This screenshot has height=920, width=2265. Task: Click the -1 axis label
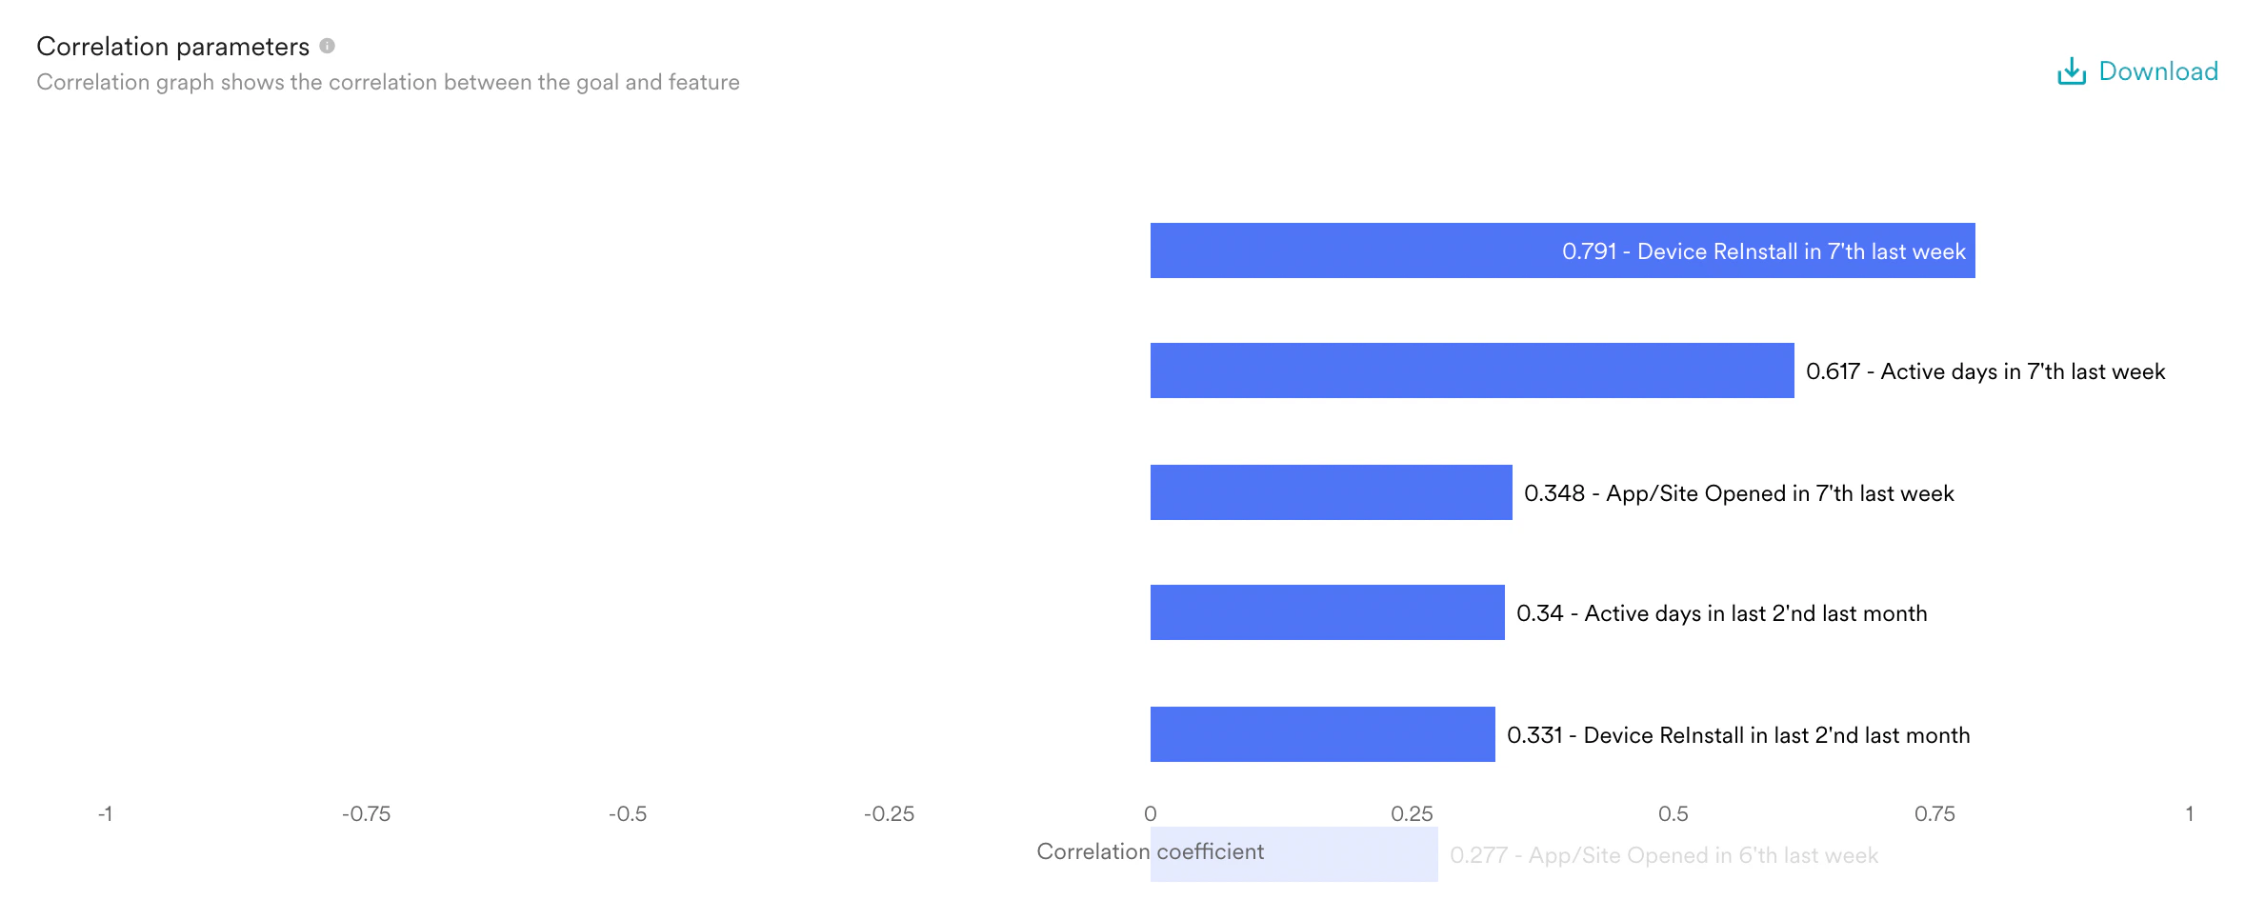(x=106, y=814)
